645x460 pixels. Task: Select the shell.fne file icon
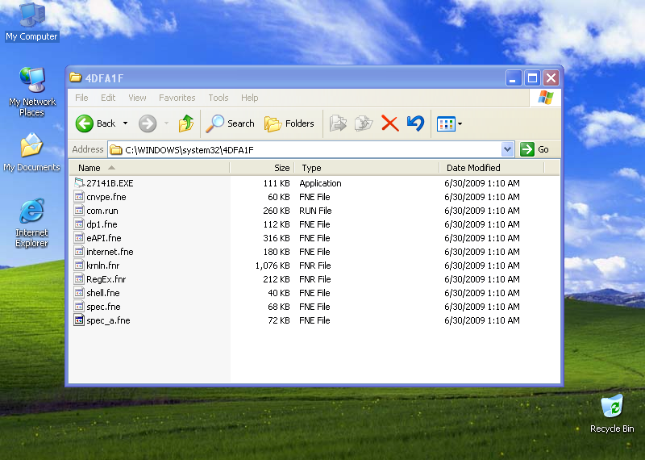79,293
